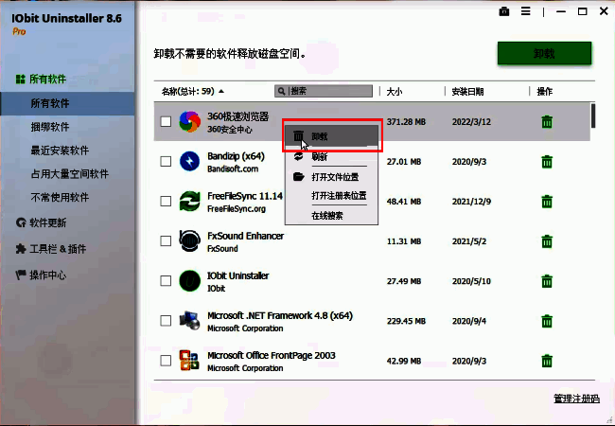Viewport: 615px width, 426px height.
Task: Click trash icon for Microsoft Office FrontPage 2003
Action: tap(547, 361)
